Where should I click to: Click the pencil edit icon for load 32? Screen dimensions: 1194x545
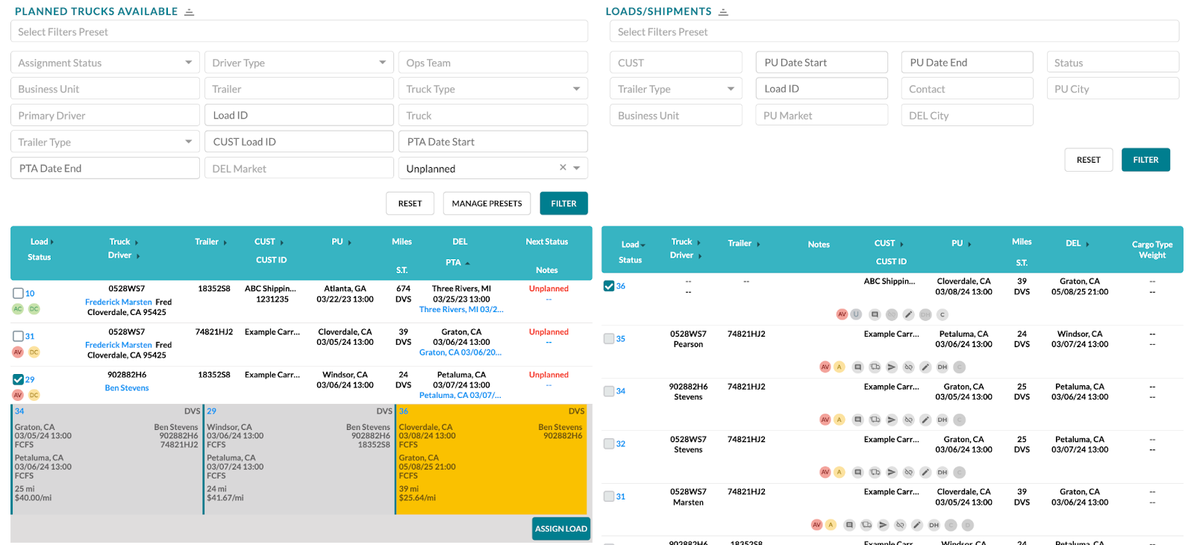[x=925, y=473]
